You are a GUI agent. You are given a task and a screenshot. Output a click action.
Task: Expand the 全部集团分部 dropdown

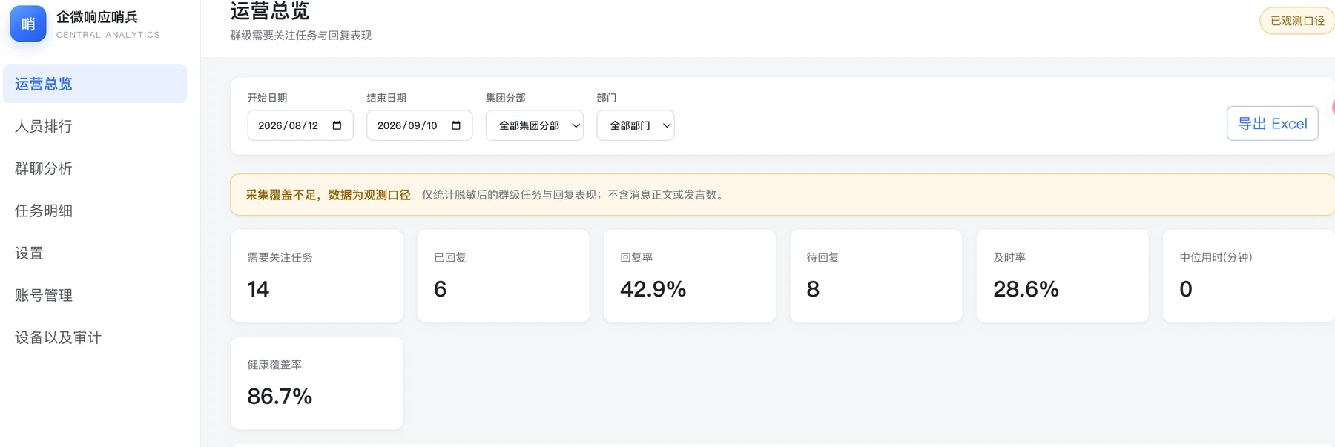pyautogui.click(x=535, y=125)
